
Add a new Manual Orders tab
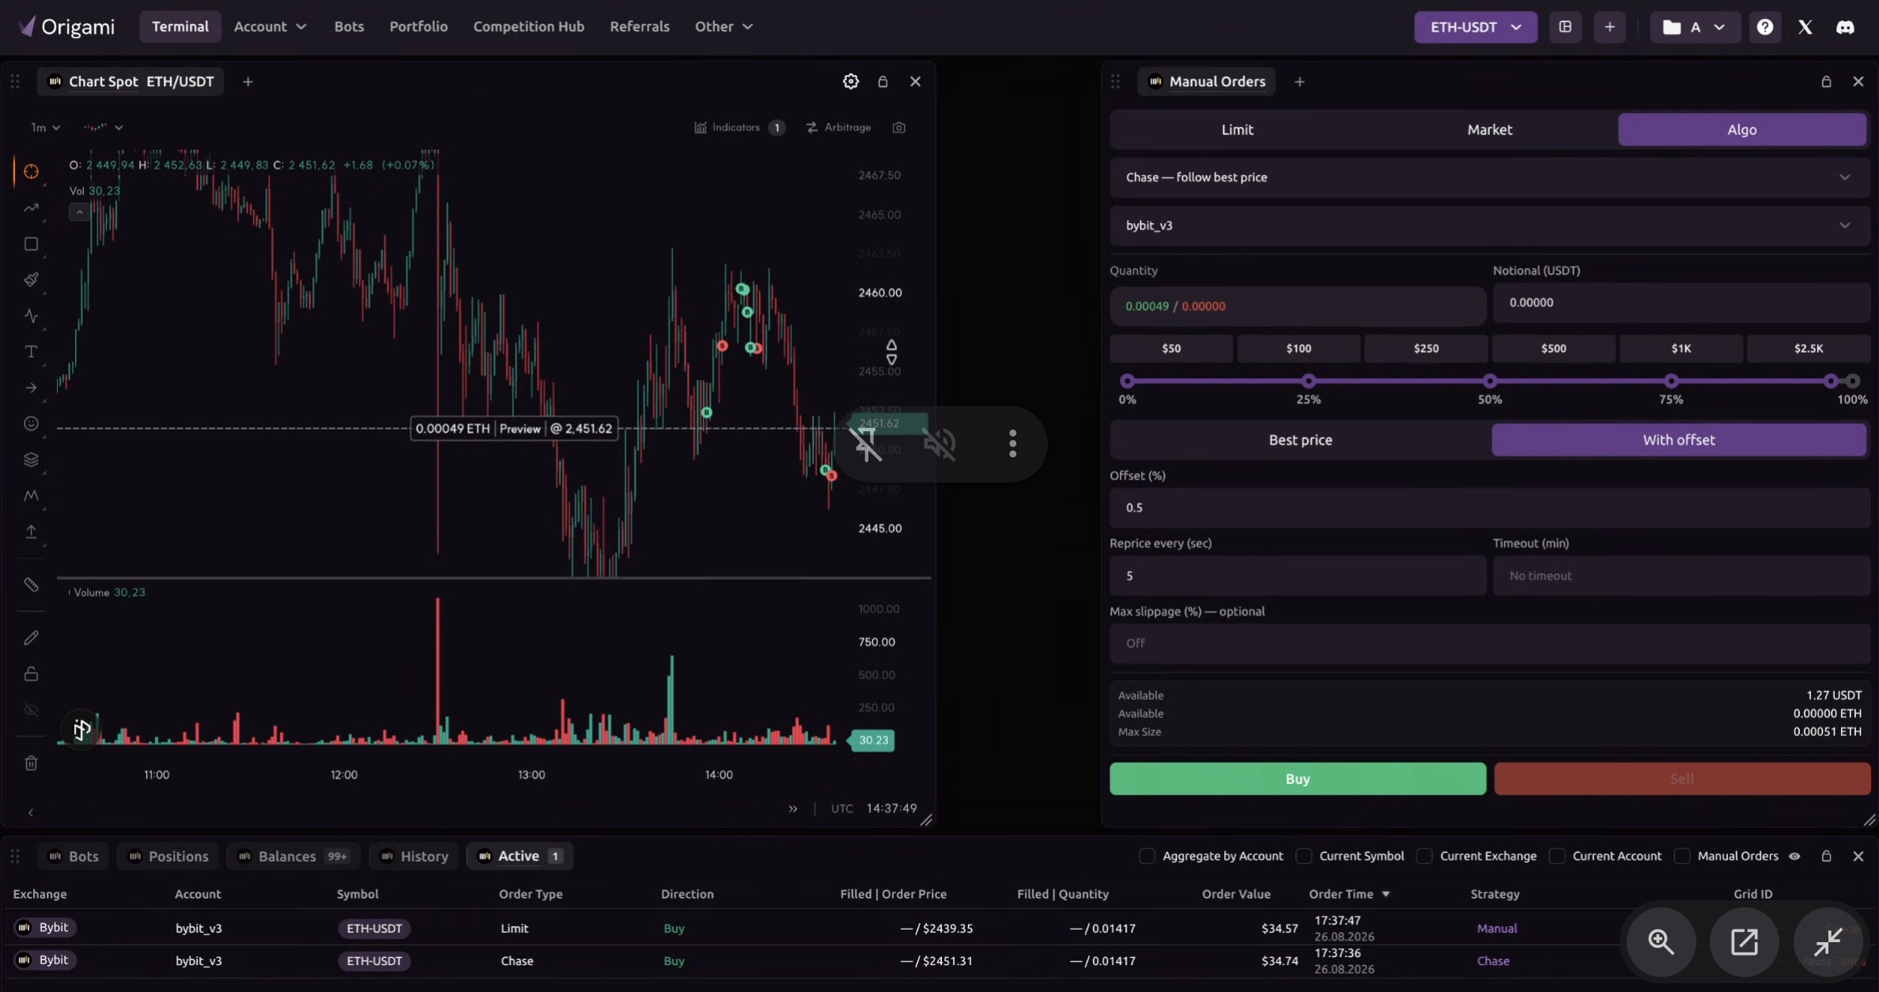click(x=1299, y=81)
